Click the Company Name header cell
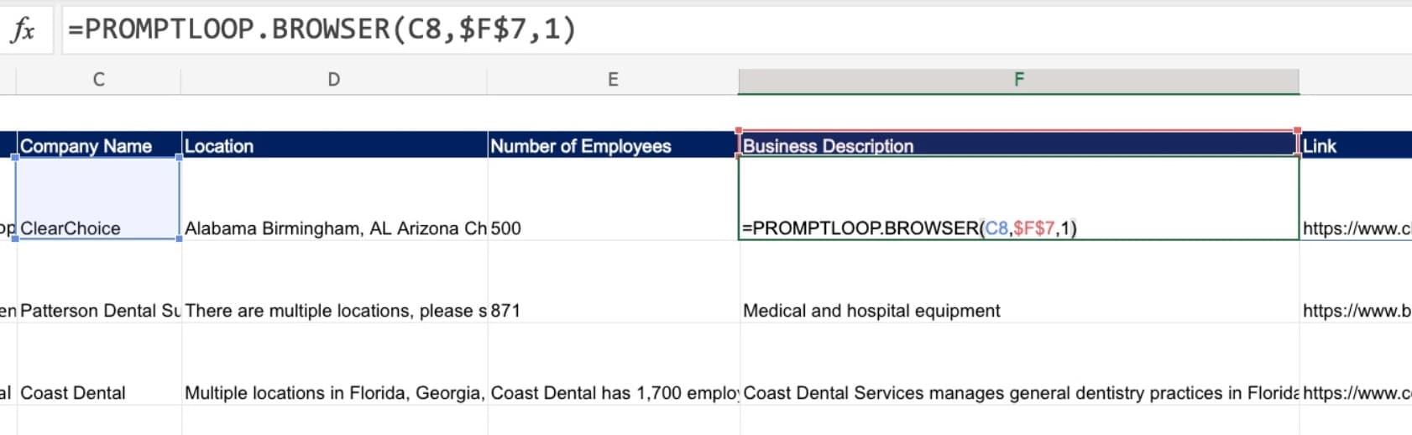 (x=98, y=145)
